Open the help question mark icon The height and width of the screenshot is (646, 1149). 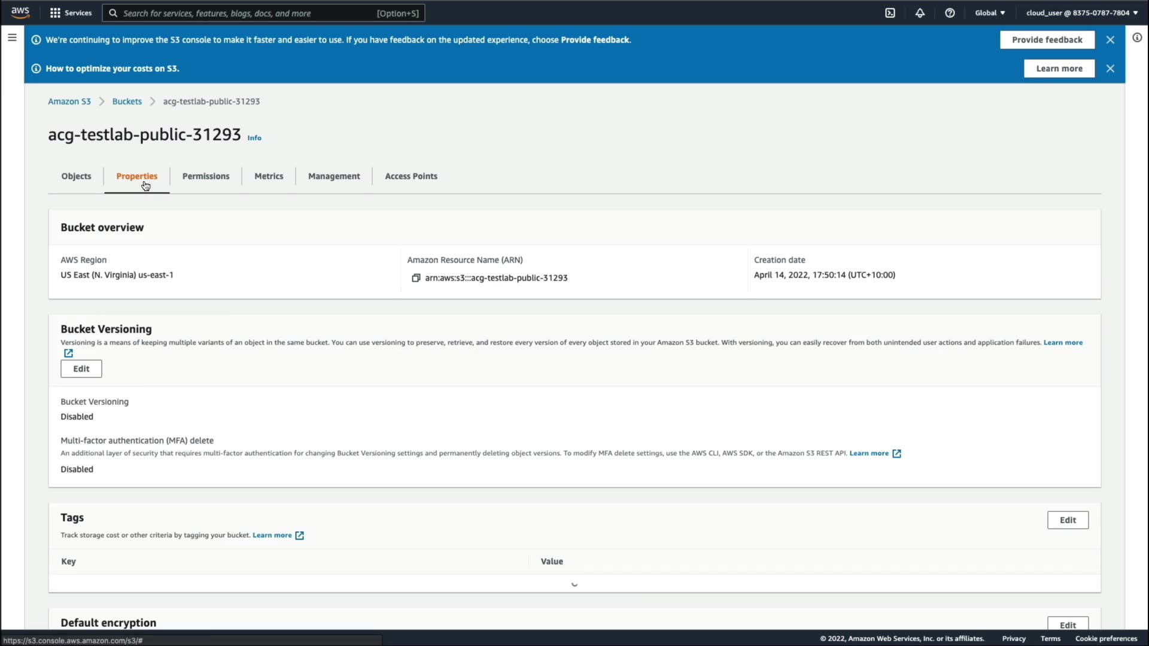(x=950, y=13)
